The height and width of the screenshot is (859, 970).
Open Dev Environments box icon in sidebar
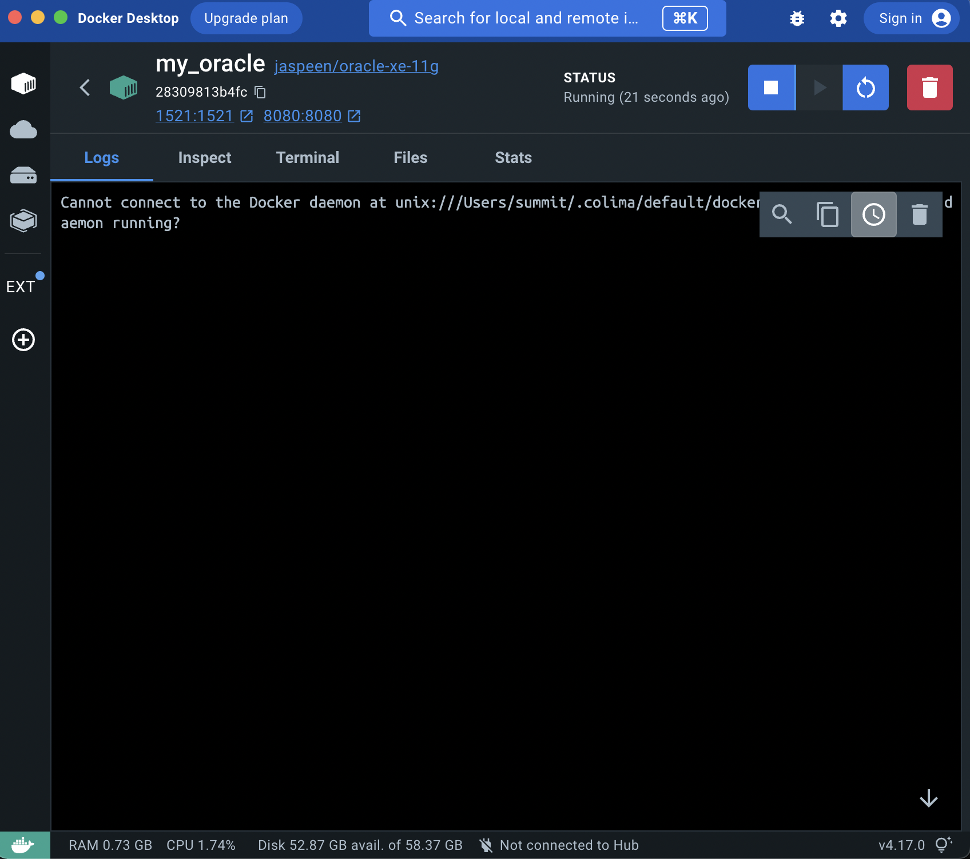(x=23, y=221)
